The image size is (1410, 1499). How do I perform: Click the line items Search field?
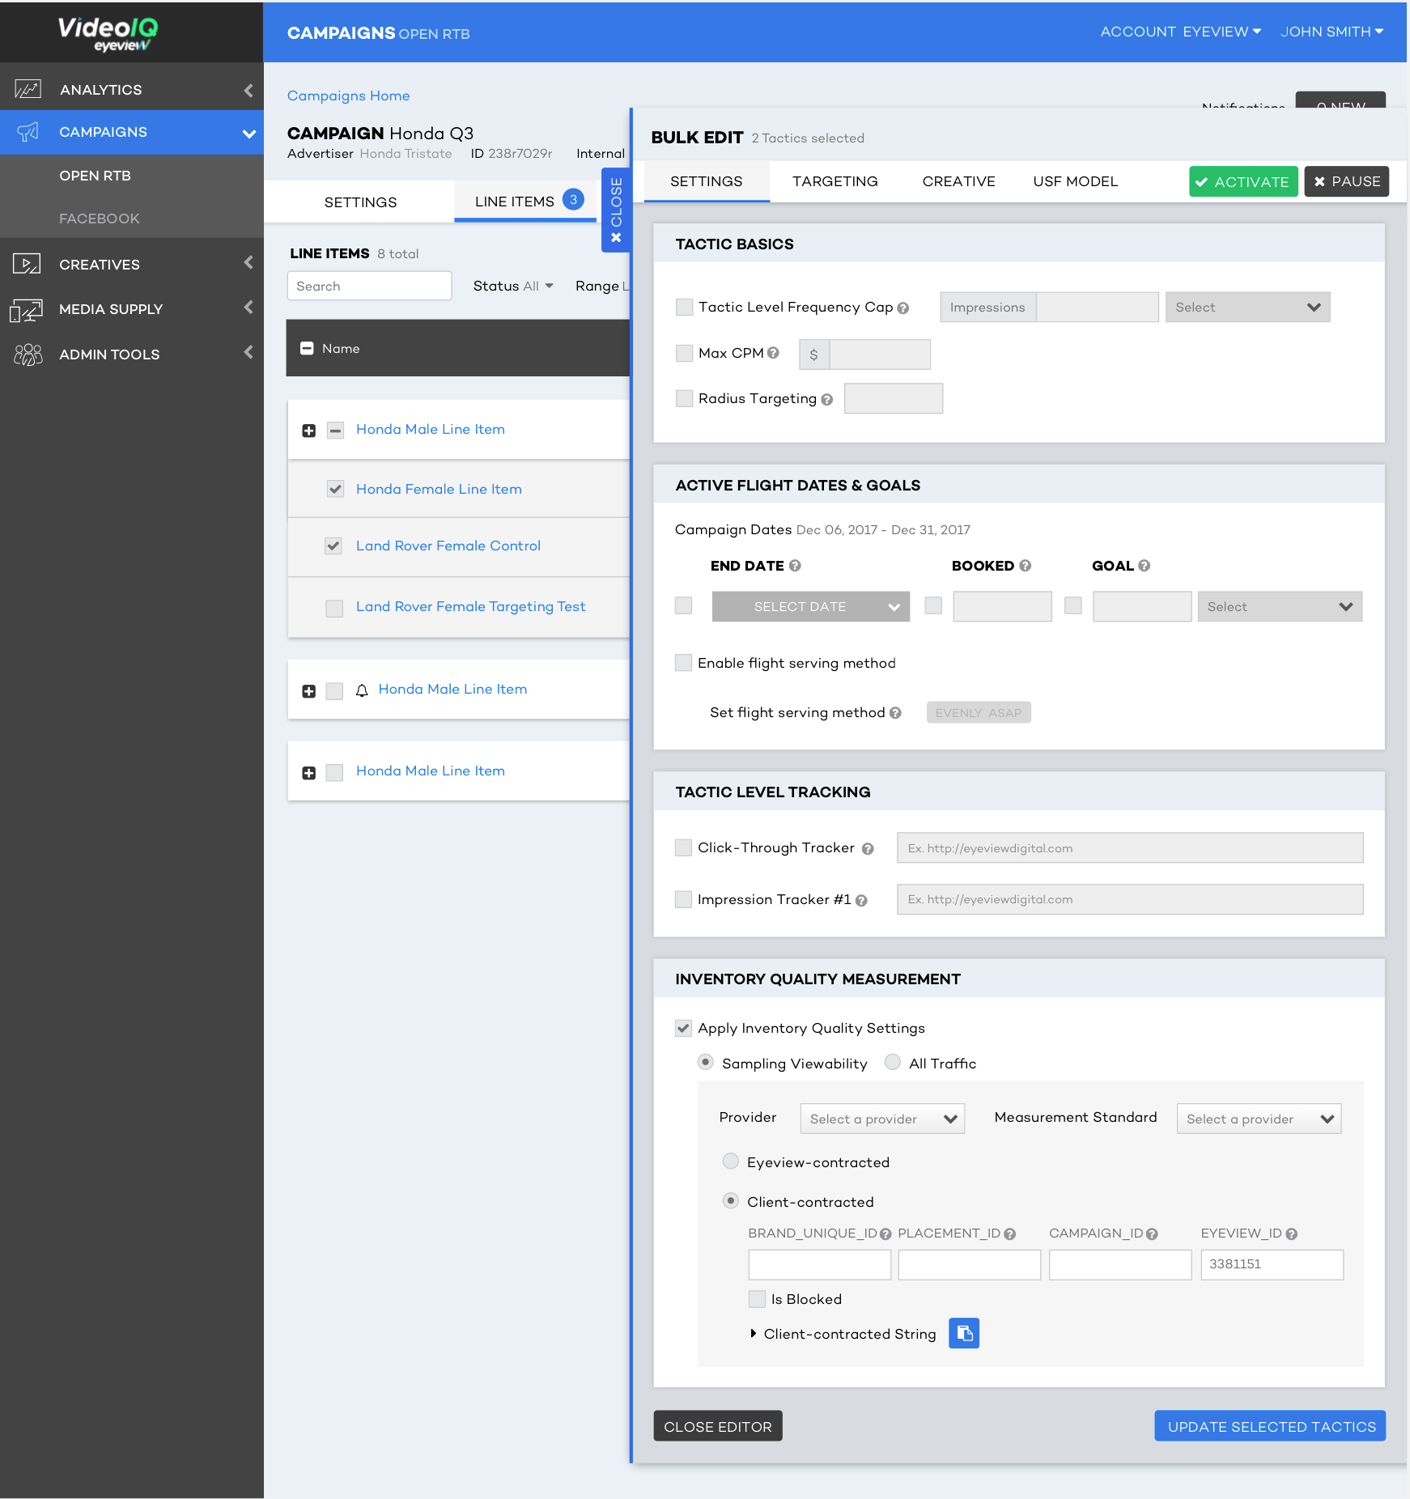369,286
